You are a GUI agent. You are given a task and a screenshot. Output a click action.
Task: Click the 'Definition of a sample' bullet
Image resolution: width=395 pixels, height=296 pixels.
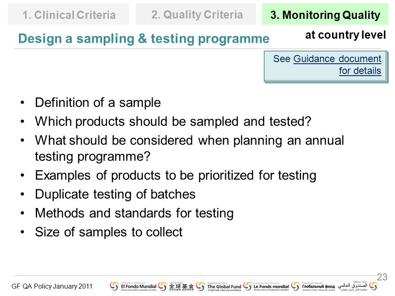(98, 103)
